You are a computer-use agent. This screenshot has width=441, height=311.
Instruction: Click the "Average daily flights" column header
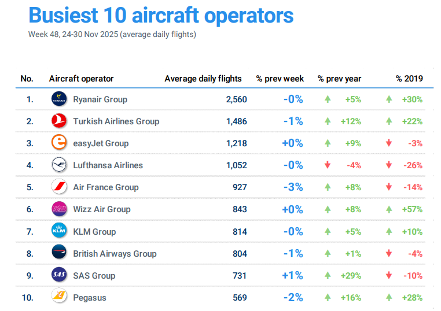tap(203, 79)
